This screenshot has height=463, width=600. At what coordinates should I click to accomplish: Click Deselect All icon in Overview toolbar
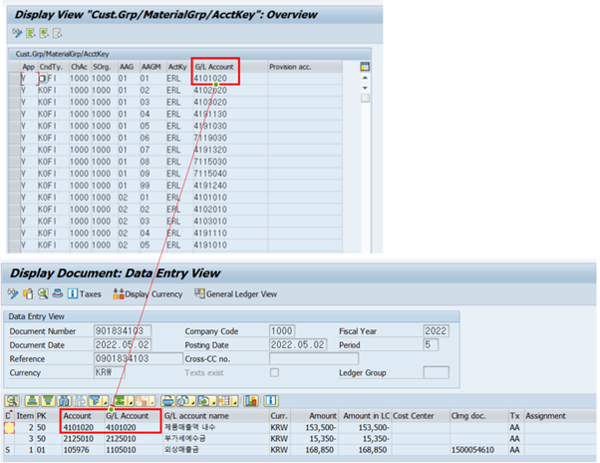tap(58, 33)
